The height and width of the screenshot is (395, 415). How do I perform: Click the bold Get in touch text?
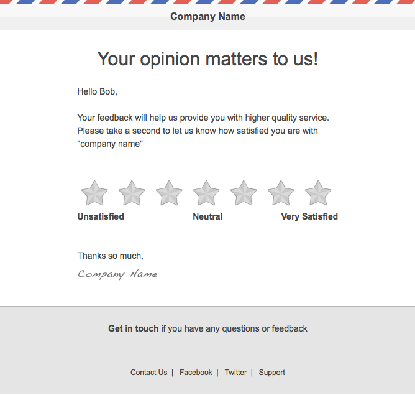[x=134, y=328]
